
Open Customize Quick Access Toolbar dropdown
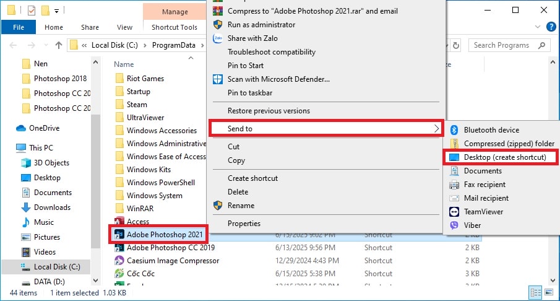56,11
